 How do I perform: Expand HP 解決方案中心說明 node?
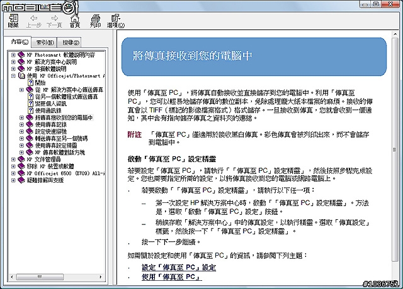coord(13,62)
